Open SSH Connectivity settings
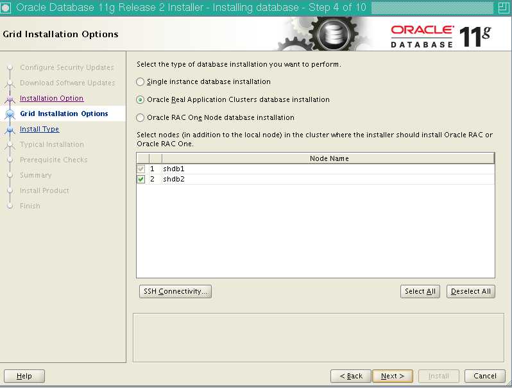512x388 pixels. pos(175,291)
